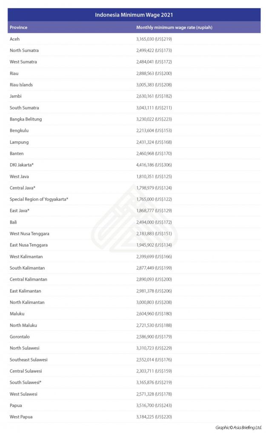Click the Papua province name

pos(16,405)
